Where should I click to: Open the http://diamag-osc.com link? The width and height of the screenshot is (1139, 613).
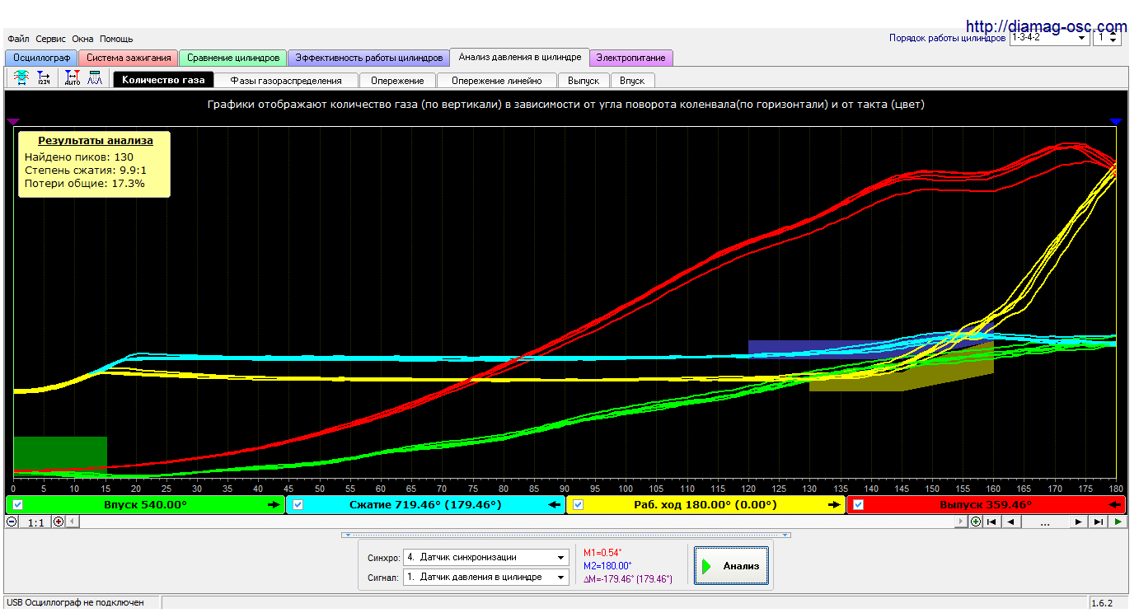(x=1046, y=26)
